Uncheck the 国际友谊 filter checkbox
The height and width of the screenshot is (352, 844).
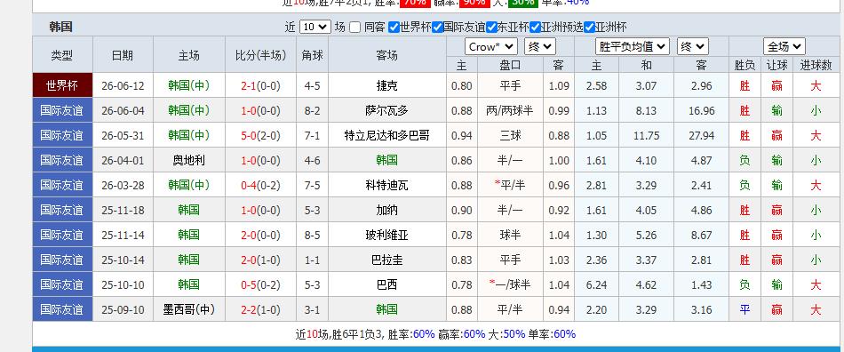(437, 28)
